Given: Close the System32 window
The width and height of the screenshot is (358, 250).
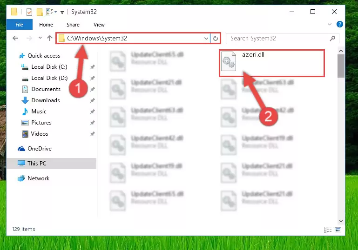Looking at the screenshot, I should pyautogui.click(x=334, y=12).
